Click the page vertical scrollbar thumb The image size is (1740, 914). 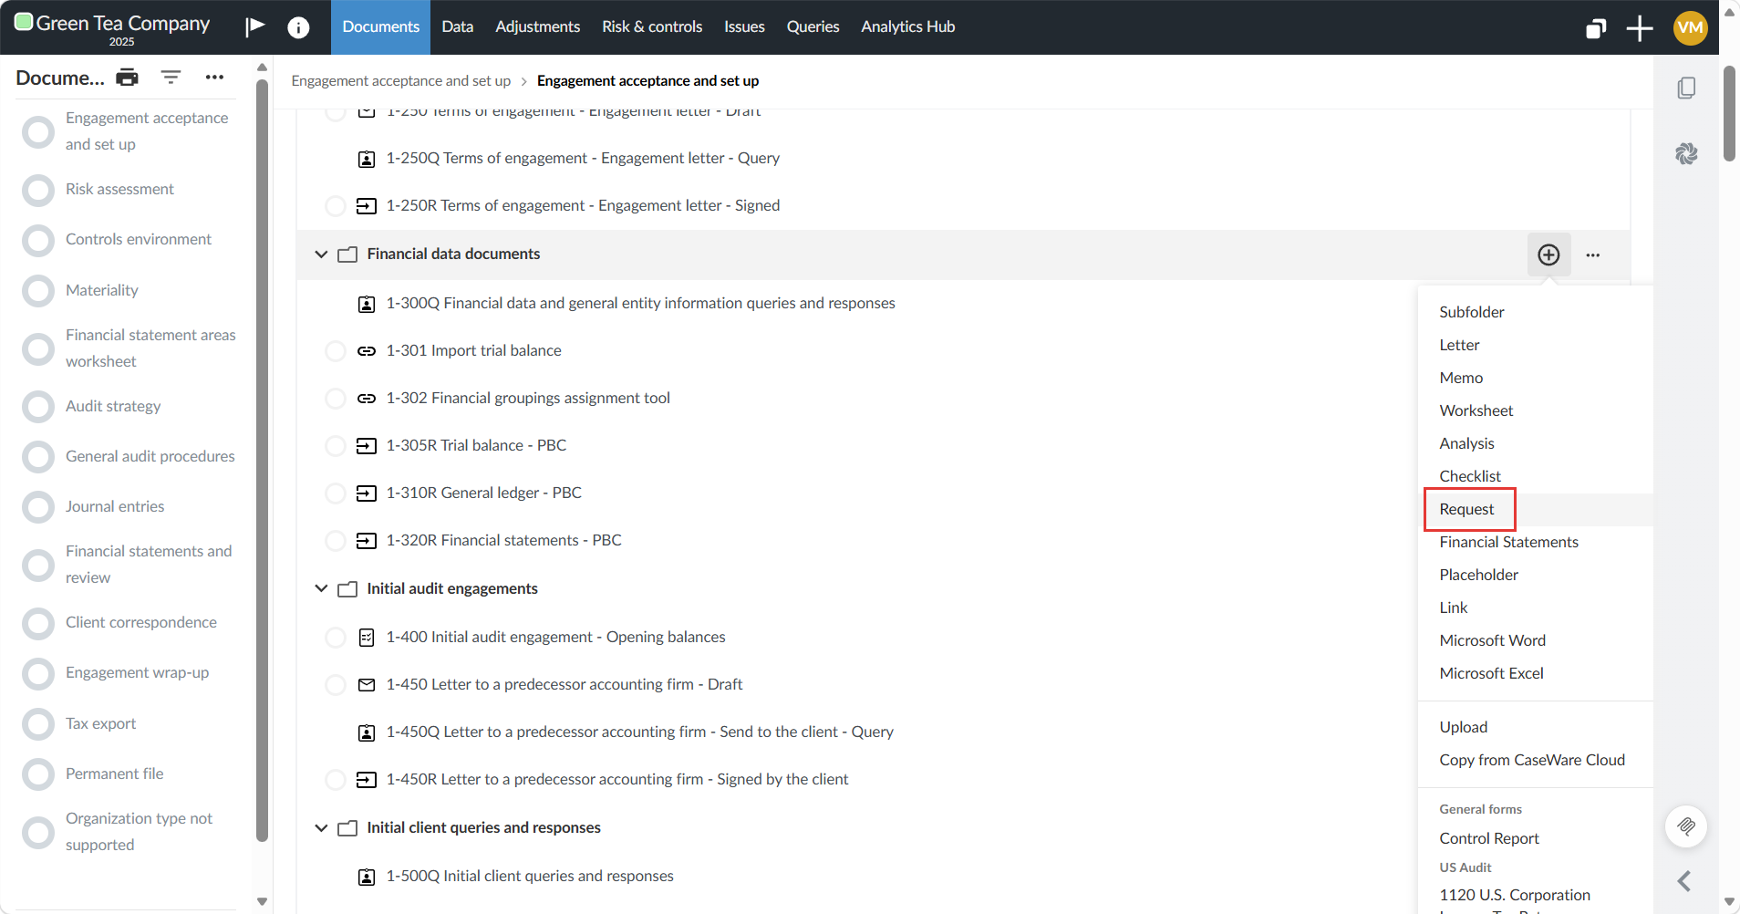1729,114
